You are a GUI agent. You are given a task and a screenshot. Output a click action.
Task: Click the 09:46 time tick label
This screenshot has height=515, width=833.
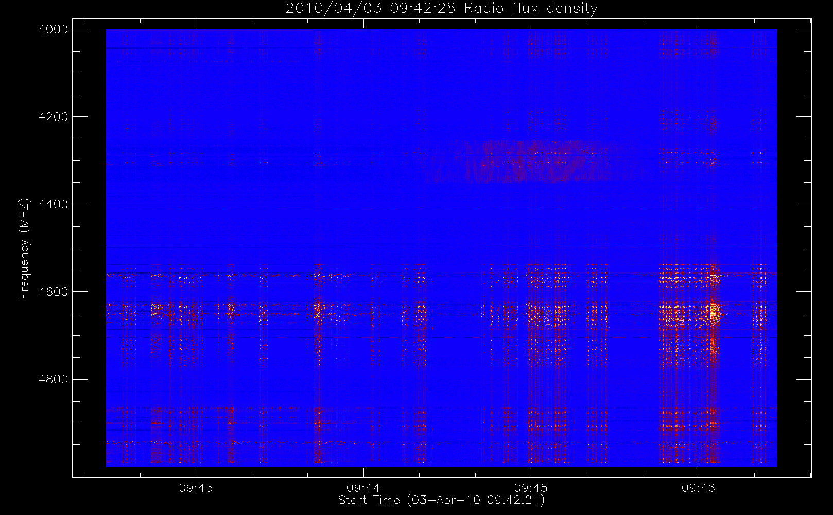click(699, 488)
